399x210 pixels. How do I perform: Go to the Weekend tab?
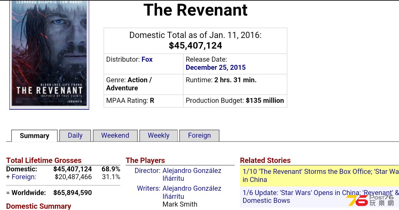[x=115, y=136]
